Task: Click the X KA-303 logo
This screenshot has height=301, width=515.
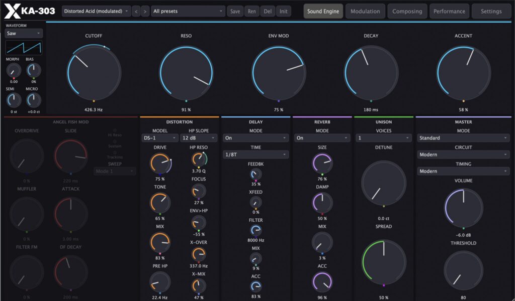Action: (x=30, y=11)
